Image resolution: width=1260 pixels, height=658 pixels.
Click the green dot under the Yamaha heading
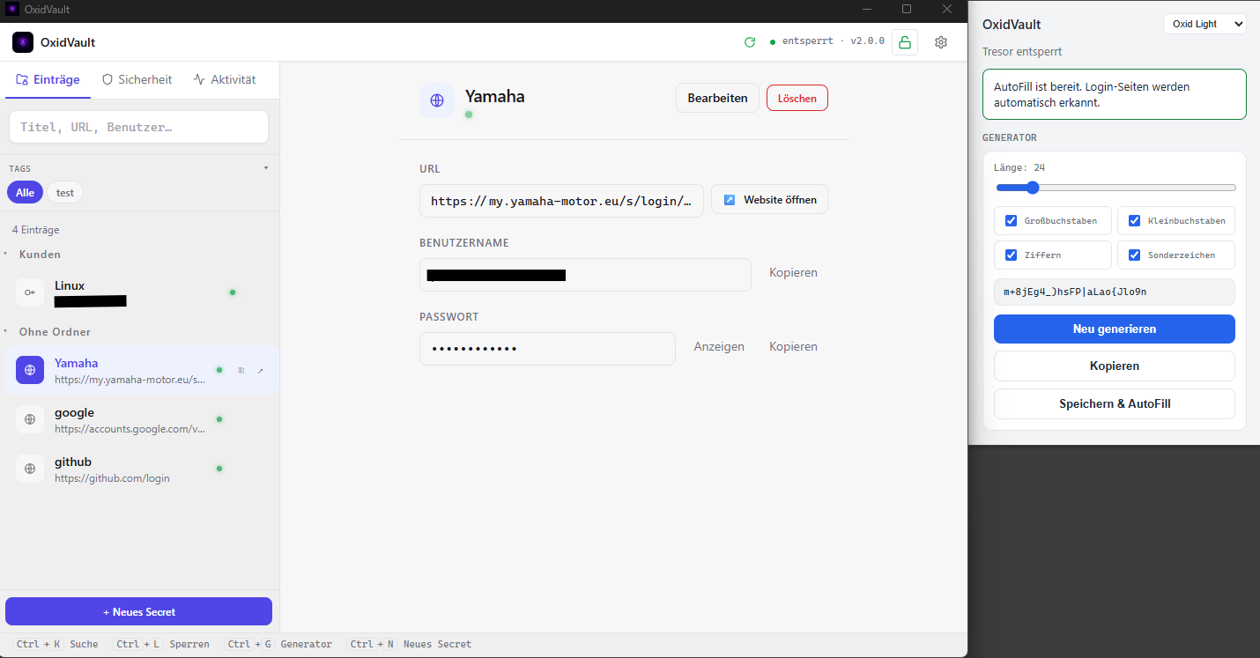coord(469,115)
